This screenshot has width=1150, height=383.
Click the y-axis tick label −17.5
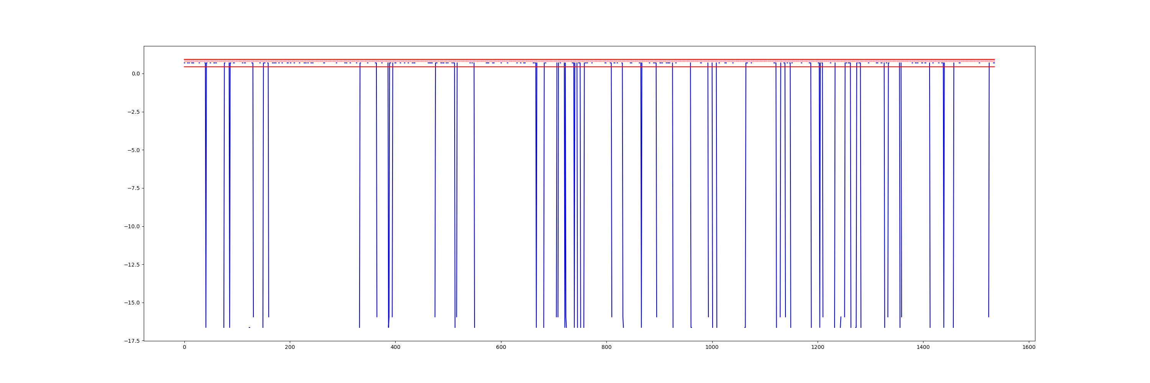tap(132, 341)
